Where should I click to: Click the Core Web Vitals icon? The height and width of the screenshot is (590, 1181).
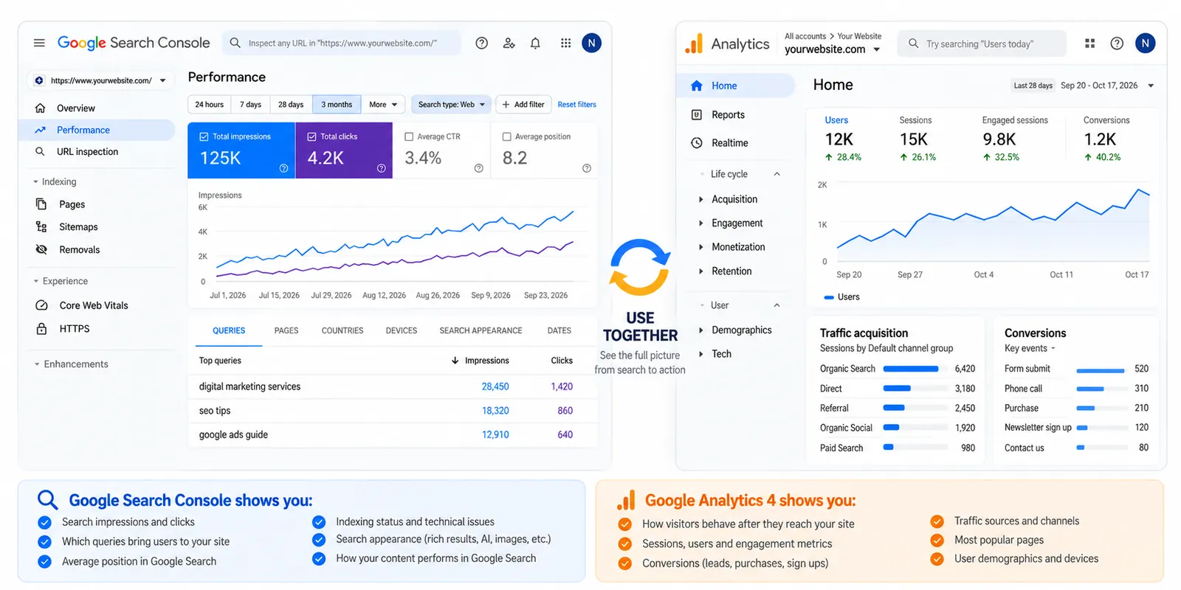(41, 305)
